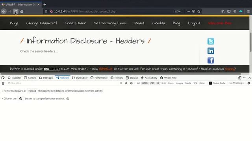This screenshot has width=252, height=141.
Task: Open the Twitter social icon
Action: (211, 41)
